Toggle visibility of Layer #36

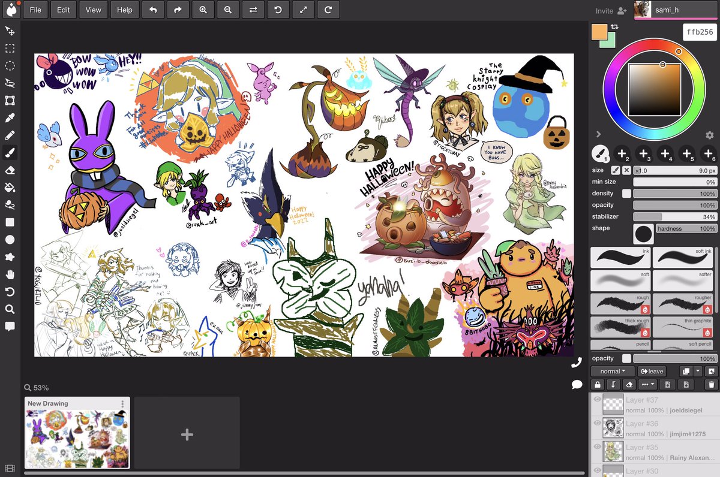coord(597,423)
